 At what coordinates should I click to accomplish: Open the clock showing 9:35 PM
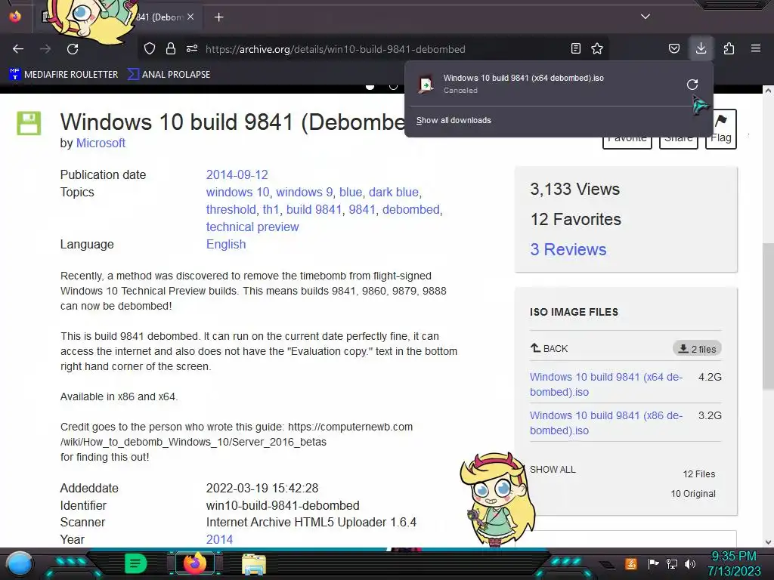(x=733, y=557)
